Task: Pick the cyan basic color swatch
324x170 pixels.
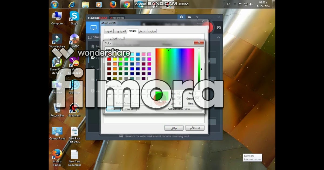Action: coord(132,59)
